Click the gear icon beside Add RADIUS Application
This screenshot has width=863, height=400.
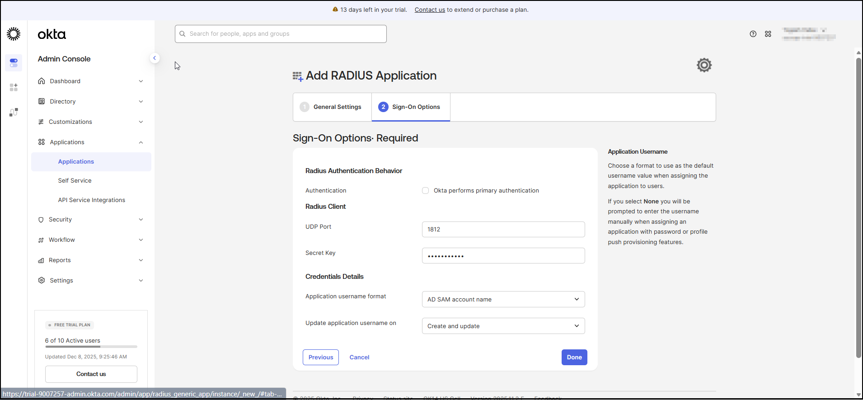click(x=704, y=65)
